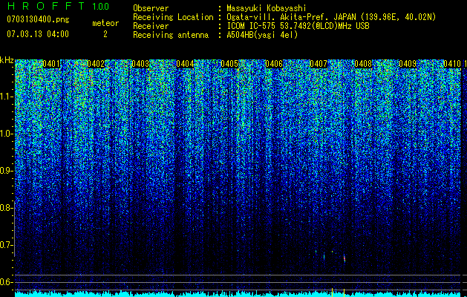Click the meteor count value 2
Screen dimensions: 467x297
click(x=105, y=34)
